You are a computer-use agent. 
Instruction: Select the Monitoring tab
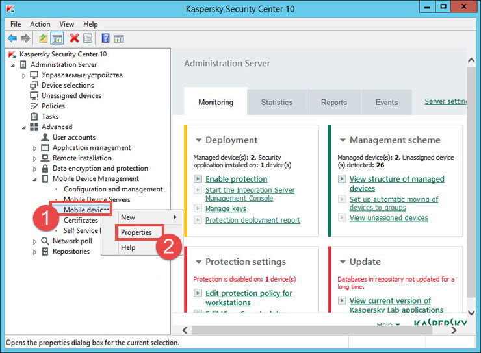click(216, 103)
